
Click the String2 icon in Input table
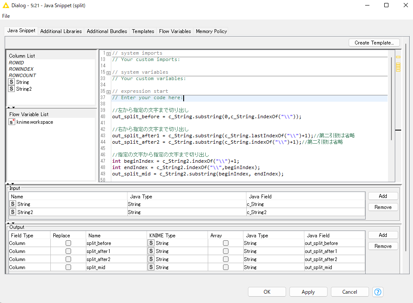click(x=13, y=212)
